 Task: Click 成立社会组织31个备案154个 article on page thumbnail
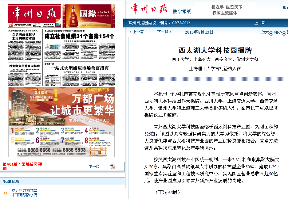coord(80,45)
